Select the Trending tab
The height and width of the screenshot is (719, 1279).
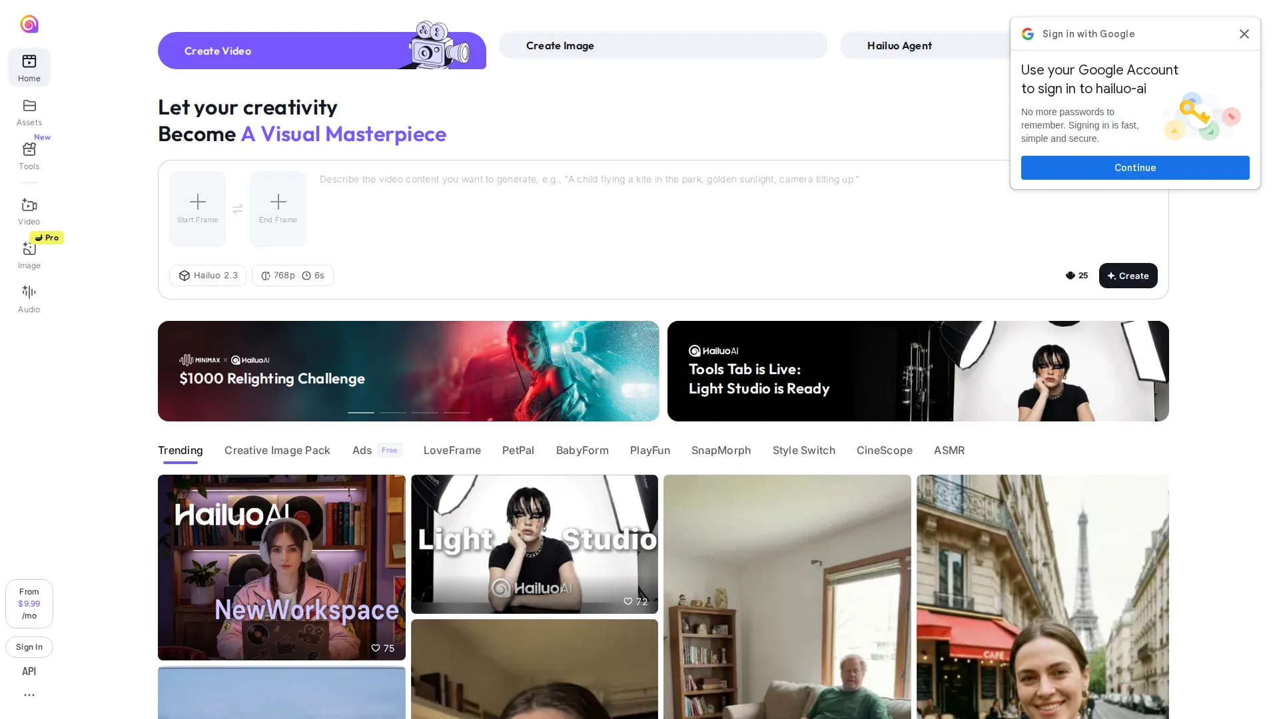point(181,451)
